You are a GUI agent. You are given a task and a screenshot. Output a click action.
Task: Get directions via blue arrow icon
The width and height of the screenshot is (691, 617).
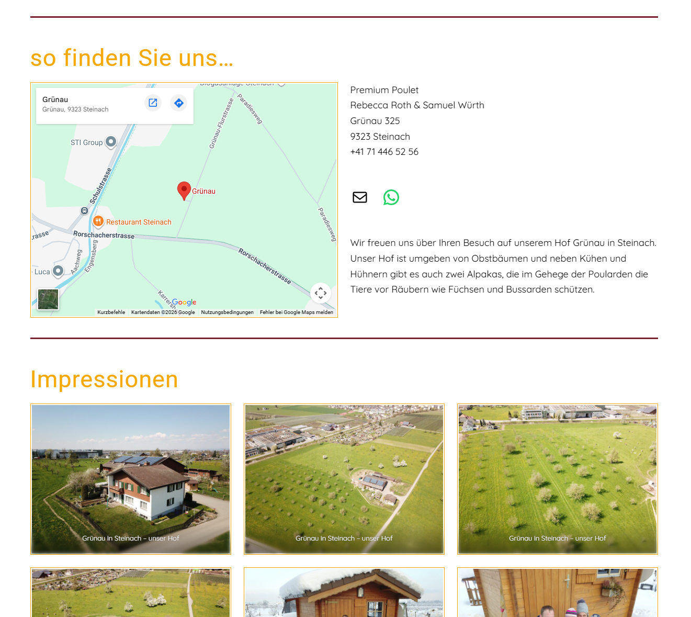click(179, 103)
